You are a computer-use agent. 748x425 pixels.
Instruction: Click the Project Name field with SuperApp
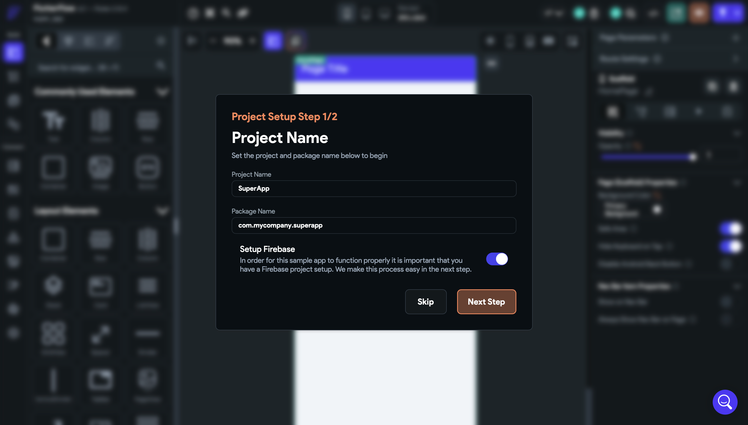point(374,189)
